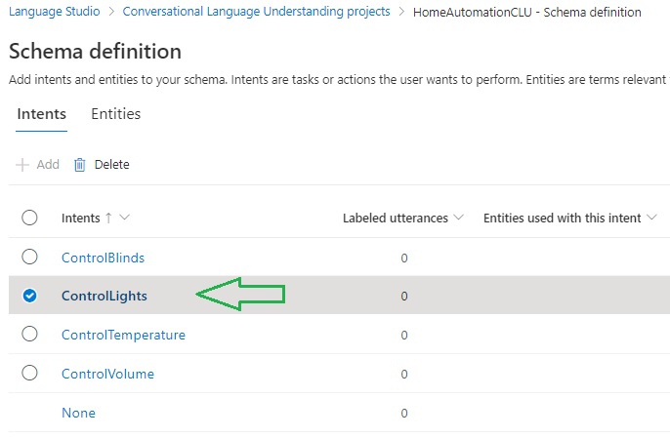This screenshot has height=438, width=670.
Task: Open the Labeled utterances column dropdown
Action: 460,219
